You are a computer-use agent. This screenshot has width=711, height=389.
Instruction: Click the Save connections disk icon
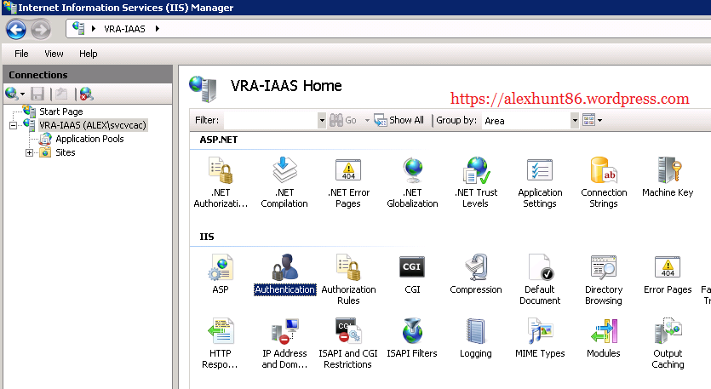pyautogui.click(x=37, y=94)
